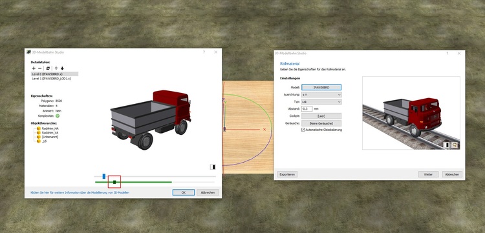Viewport: 485px width, 233px height.
Task: Reload the detail level with refresh icon
Action: point(48,68)
